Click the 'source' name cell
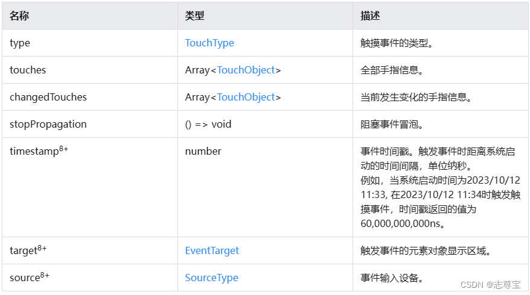This screenshot has height=295, width=530. pos(90,278)
